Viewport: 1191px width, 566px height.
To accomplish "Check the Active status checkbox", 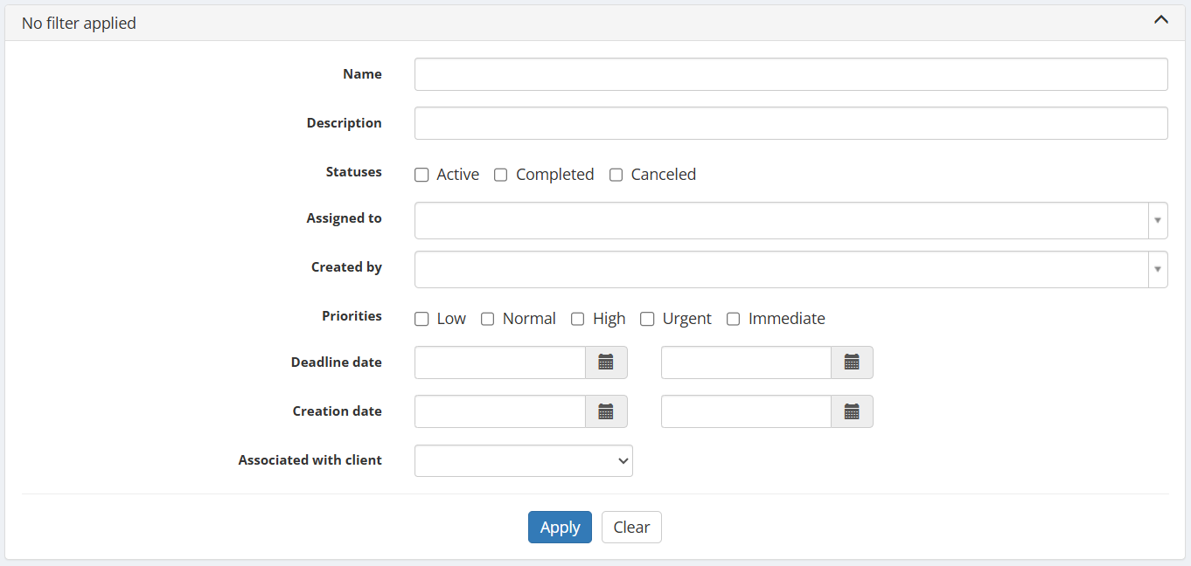I will [421, 175].
